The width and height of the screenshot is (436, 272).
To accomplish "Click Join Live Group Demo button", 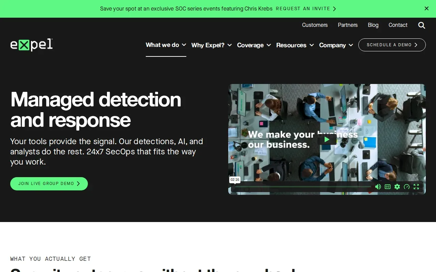I will pyautogui.click(x=49, y=184).
